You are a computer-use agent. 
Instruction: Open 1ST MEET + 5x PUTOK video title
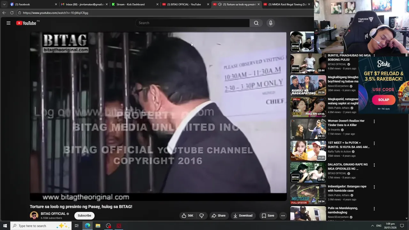(x=349, y=145)
